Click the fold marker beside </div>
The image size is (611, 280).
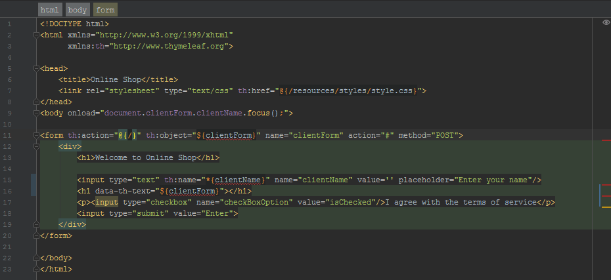click(x=36, y=224)
